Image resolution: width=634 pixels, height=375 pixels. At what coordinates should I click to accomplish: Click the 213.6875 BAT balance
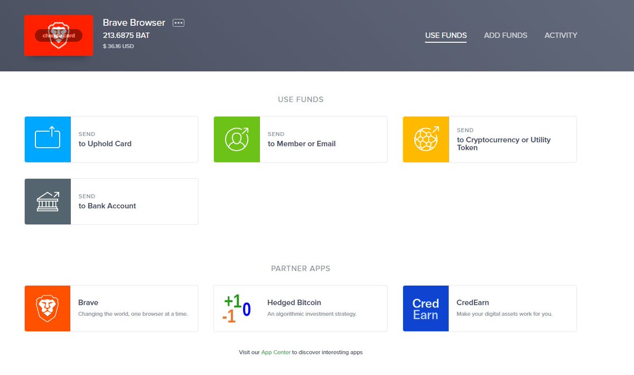(x=126, y=35)
